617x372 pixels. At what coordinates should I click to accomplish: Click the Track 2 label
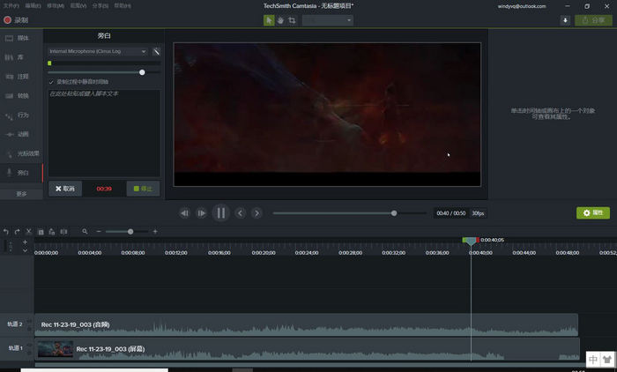pos(15,324)
